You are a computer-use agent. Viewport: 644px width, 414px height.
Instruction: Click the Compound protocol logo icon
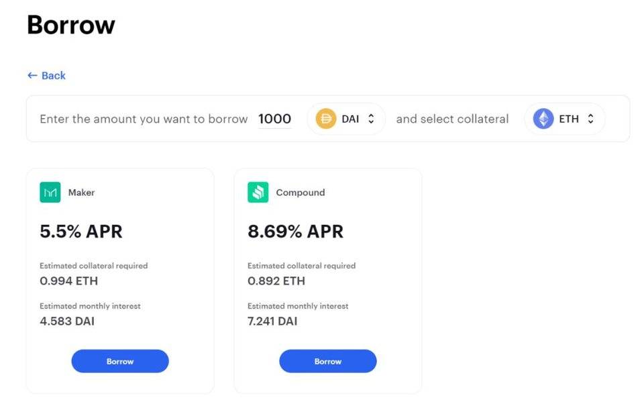(x=258, y=192)
